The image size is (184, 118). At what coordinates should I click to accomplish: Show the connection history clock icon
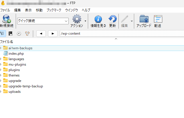tap(19, 34)
